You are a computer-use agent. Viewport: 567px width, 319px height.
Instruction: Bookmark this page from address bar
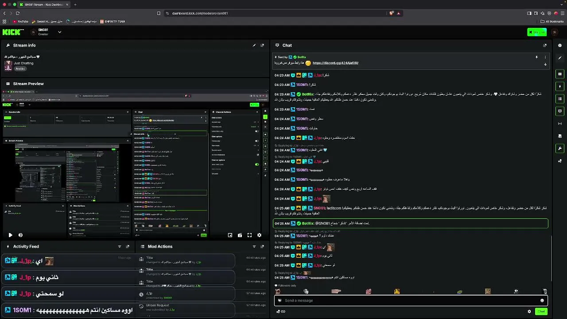[159, 13]
